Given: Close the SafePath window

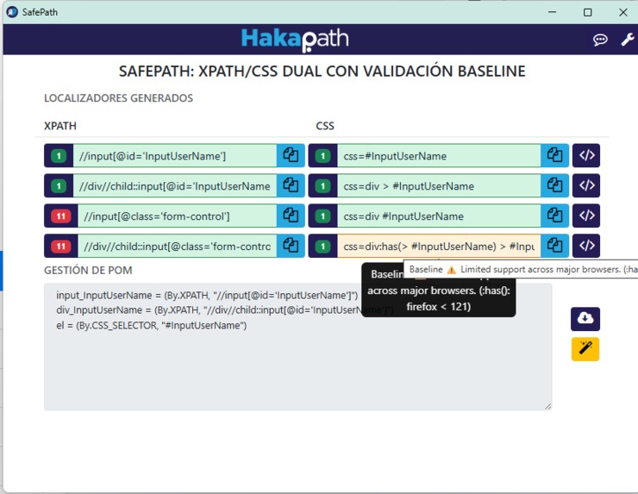Looking at the screenshot, I should coord(623,12).
